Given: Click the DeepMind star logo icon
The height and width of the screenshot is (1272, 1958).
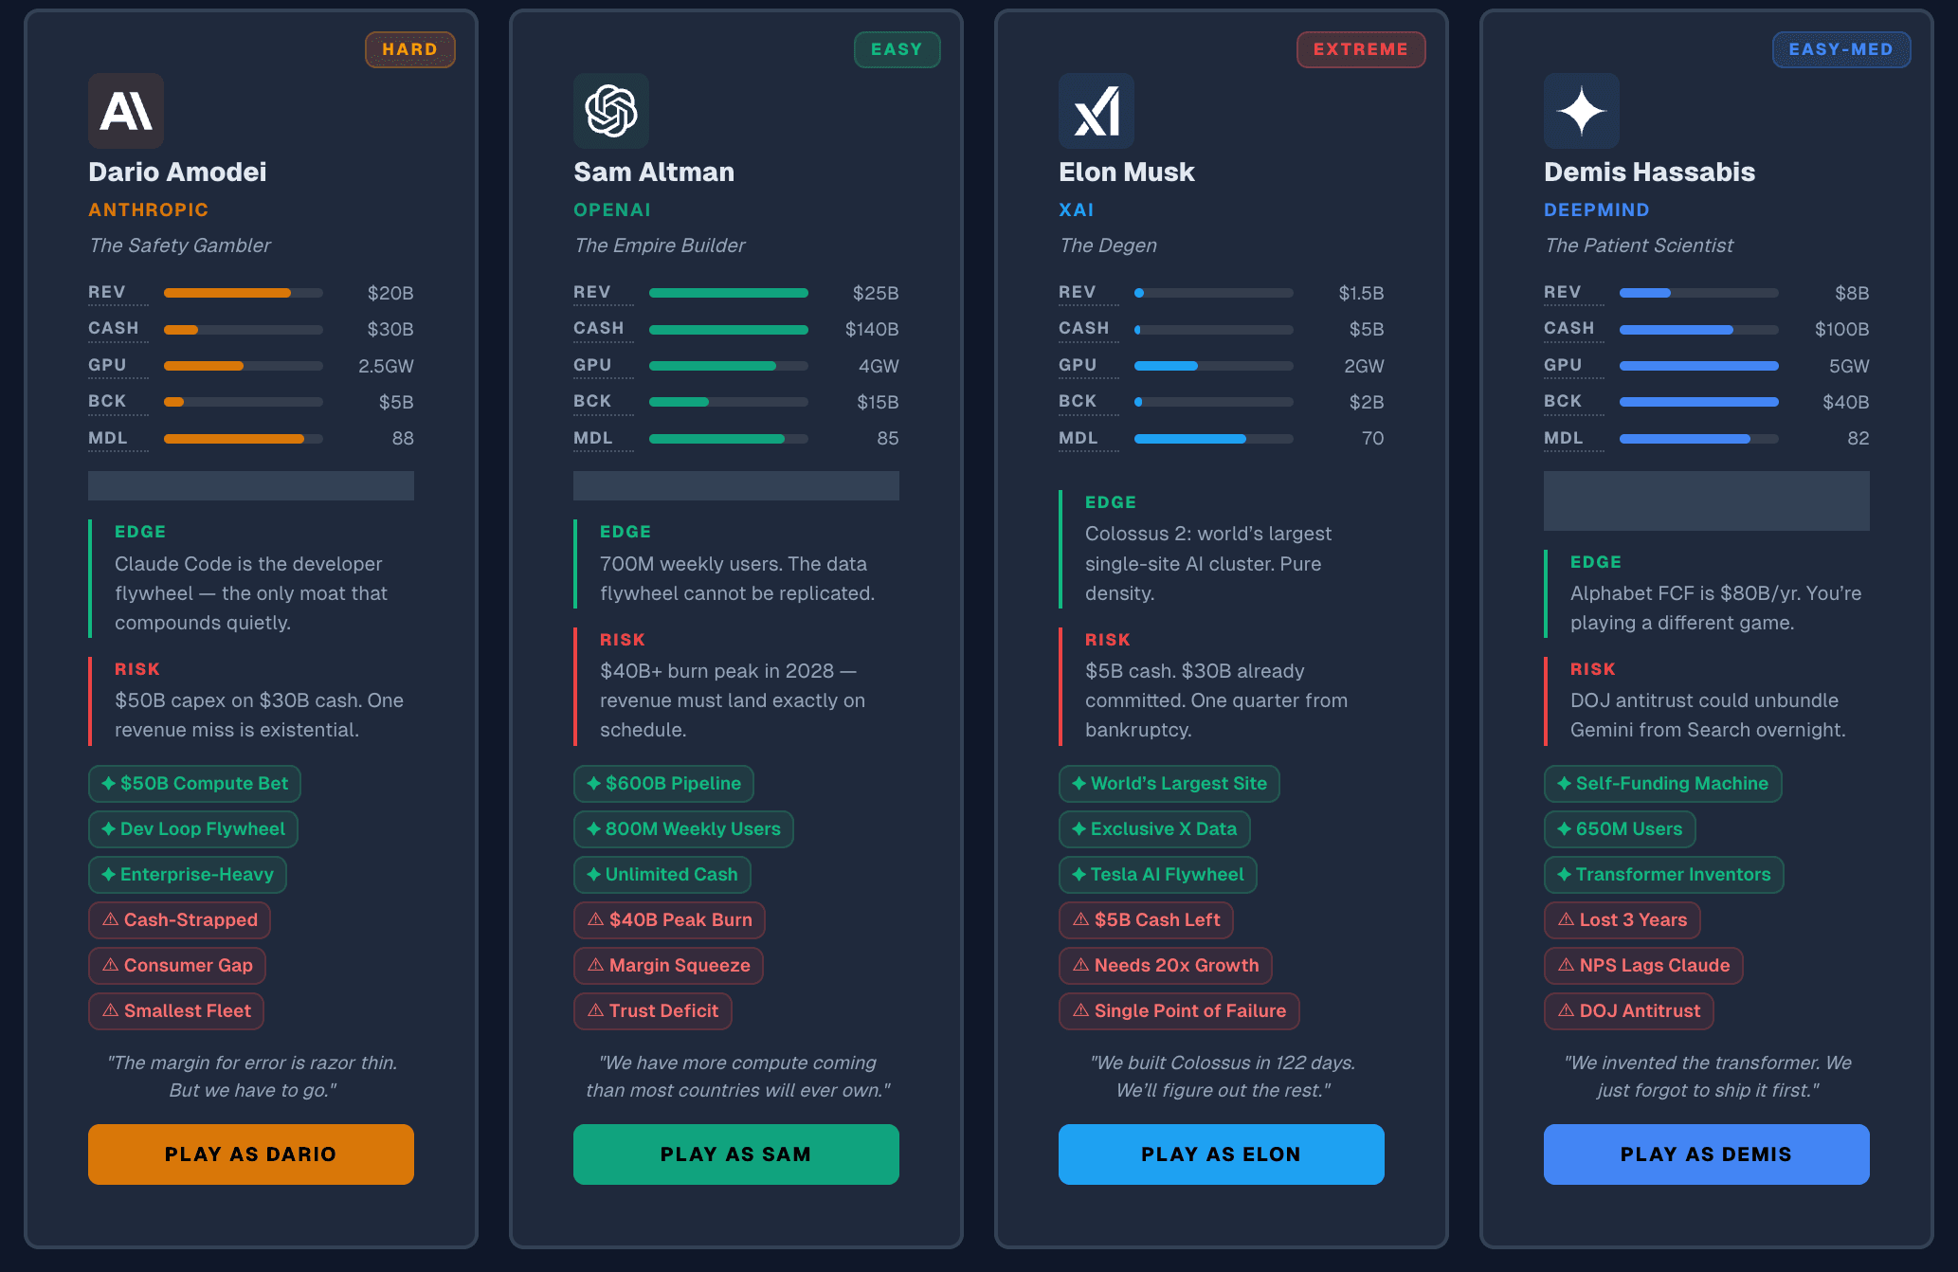Looking at the screenshot, I should [1582, 111].
